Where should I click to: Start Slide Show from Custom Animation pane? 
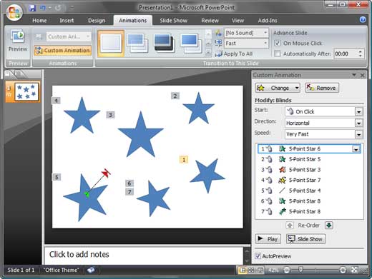(x=305, y=239)
